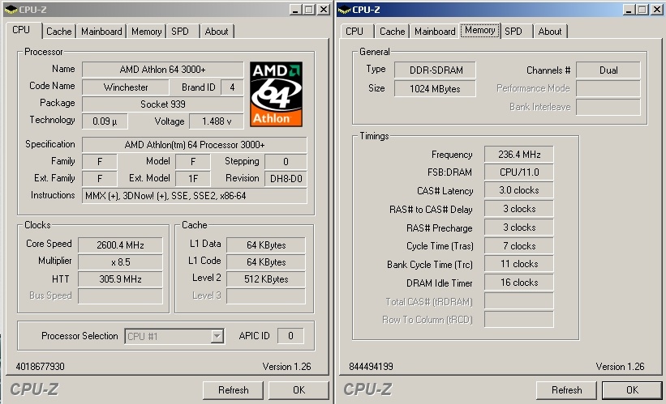The width and height of the screenshot is (666, 404).
Task: Click the L1 Data value 64 KBytes
Action: 266,245
